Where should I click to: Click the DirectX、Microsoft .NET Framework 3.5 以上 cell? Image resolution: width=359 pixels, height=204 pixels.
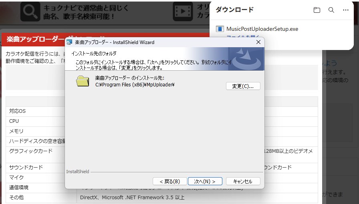pyautogui.click(x=132, y=197)
